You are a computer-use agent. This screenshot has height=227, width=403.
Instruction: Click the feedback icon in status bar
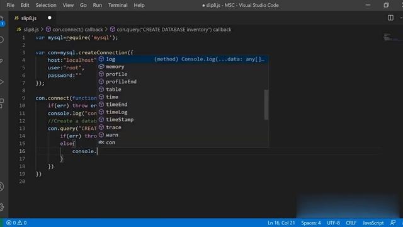coord(393,223)
